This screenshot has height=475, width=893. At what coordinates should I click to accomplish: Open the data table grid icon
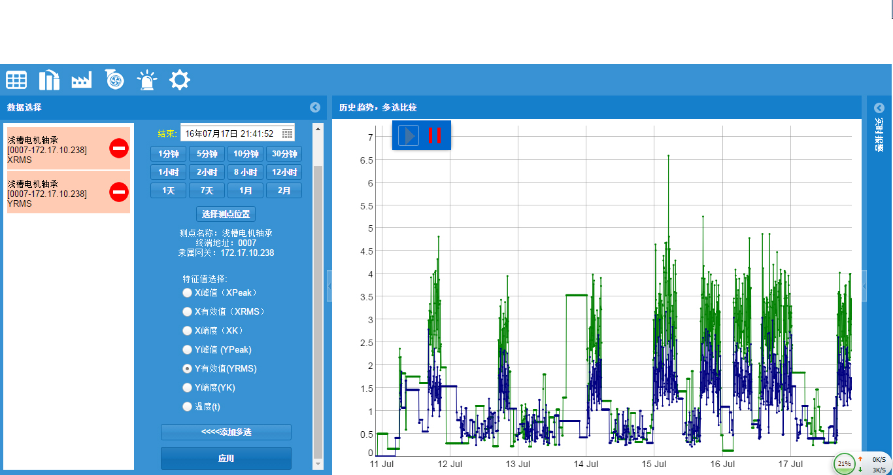[16, 80]
